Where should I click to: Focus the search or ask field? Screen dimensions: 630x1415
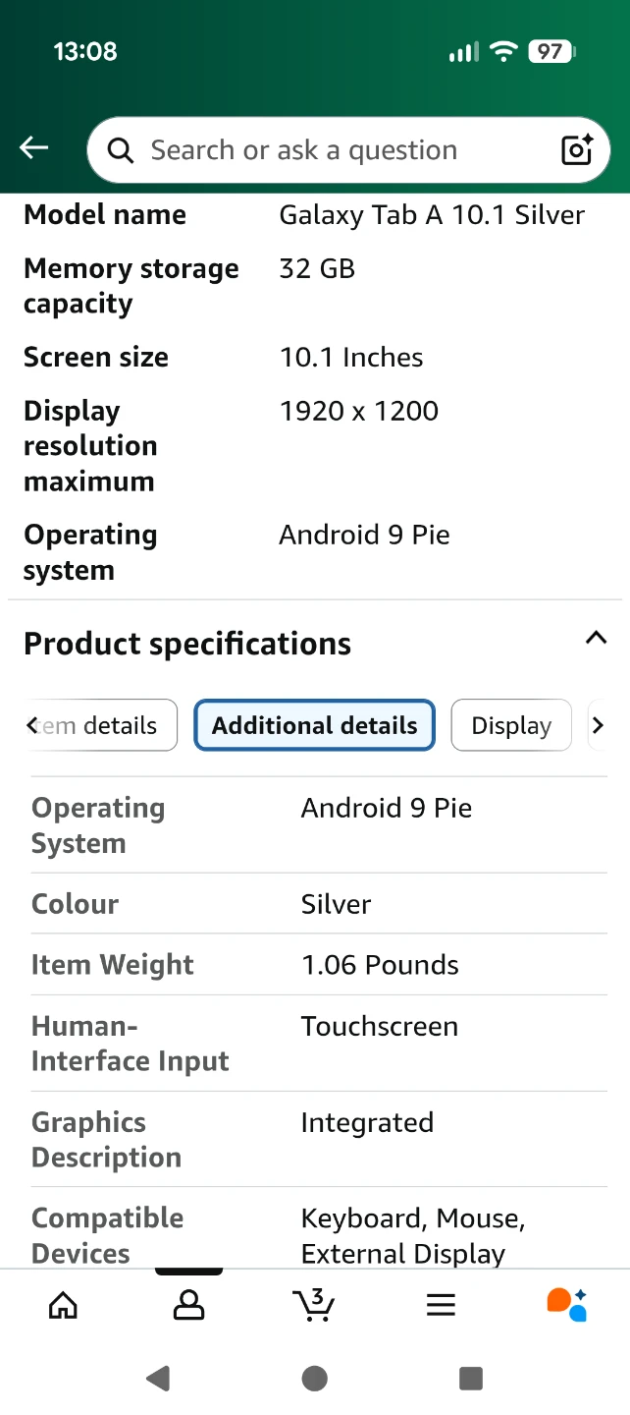tap(334, 150)
